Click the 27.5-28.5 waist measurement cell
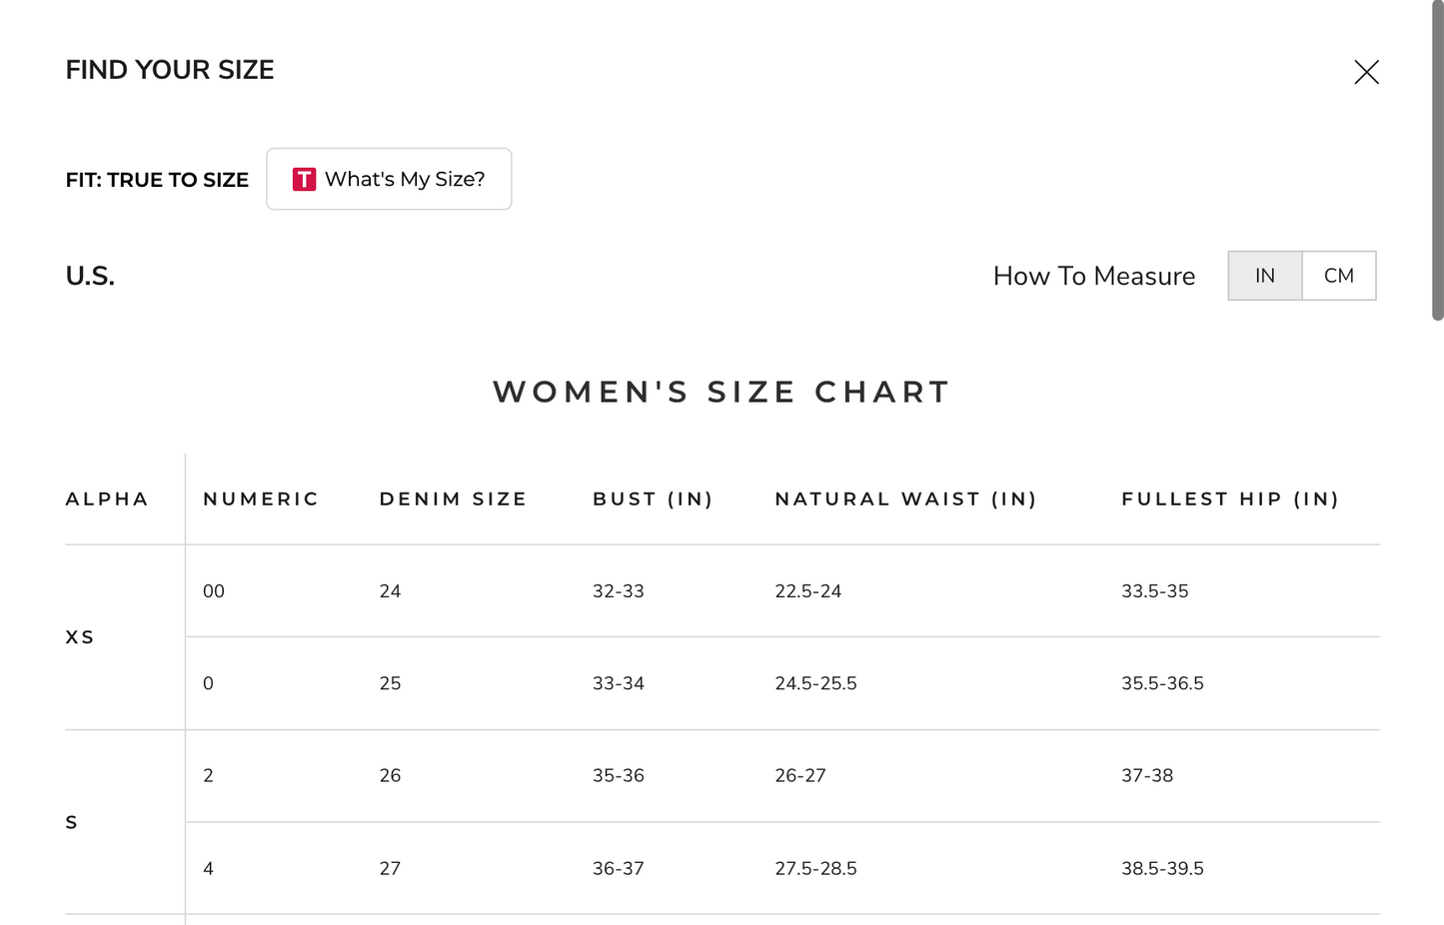The image size is (1444, 925). point(815,869)
